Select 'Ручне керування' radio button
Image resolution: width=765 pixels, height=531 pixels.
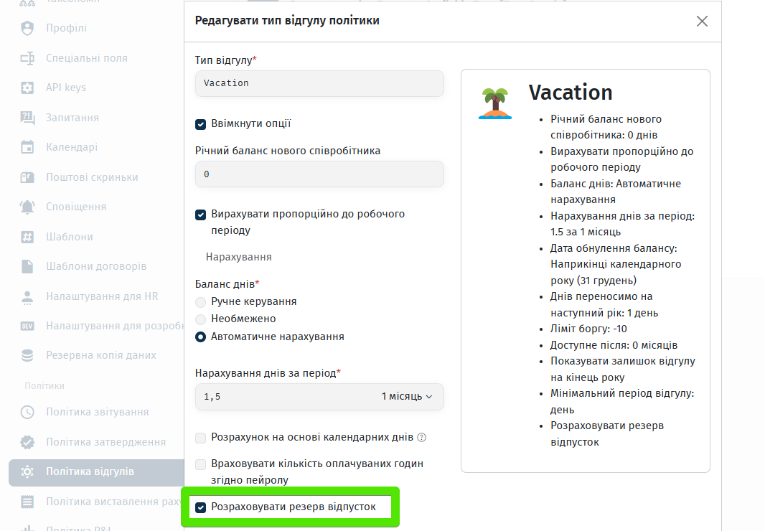coord(201,302)
